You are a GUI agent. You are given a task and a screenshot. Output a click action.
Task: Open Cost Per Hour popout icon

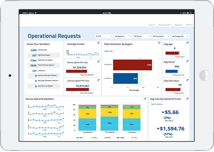(x=187, y=80)
